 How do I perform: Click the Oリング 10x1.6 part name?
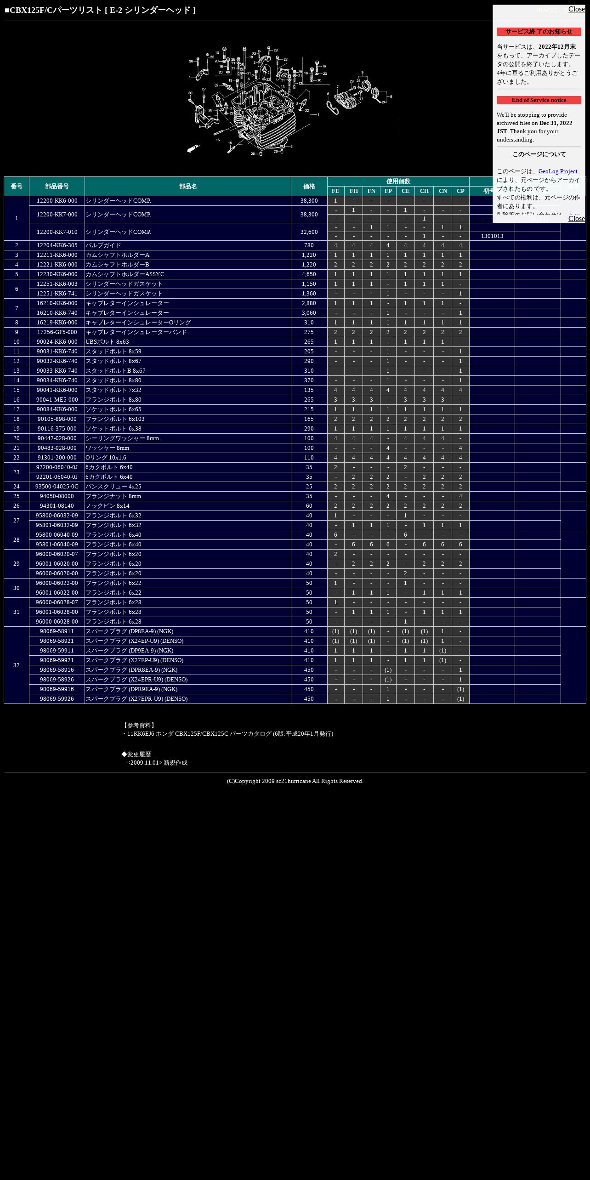[106, 458]
